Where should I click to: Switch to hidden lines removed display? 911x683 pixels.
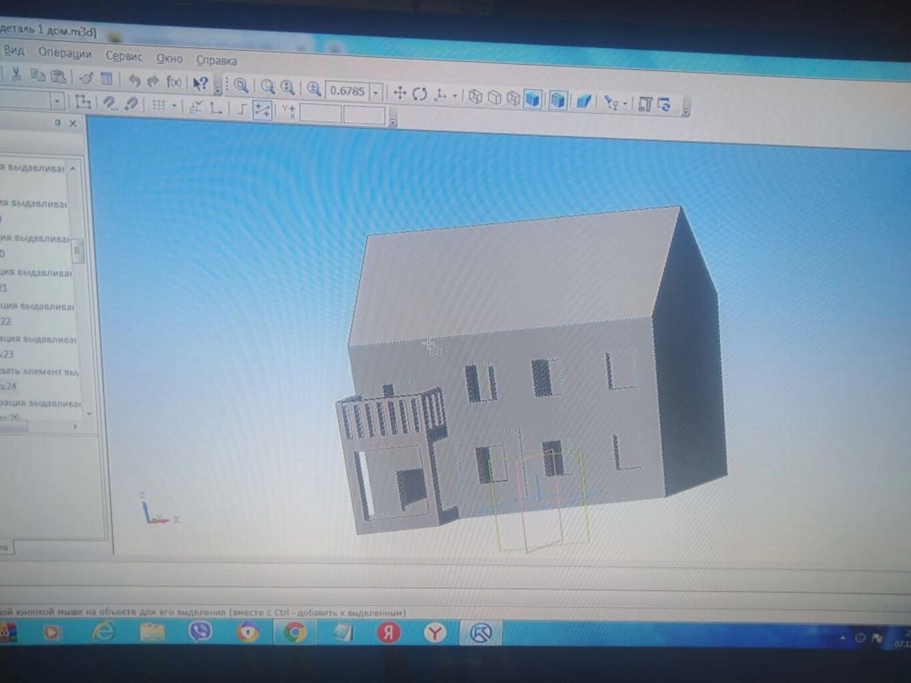pos(495,97)
